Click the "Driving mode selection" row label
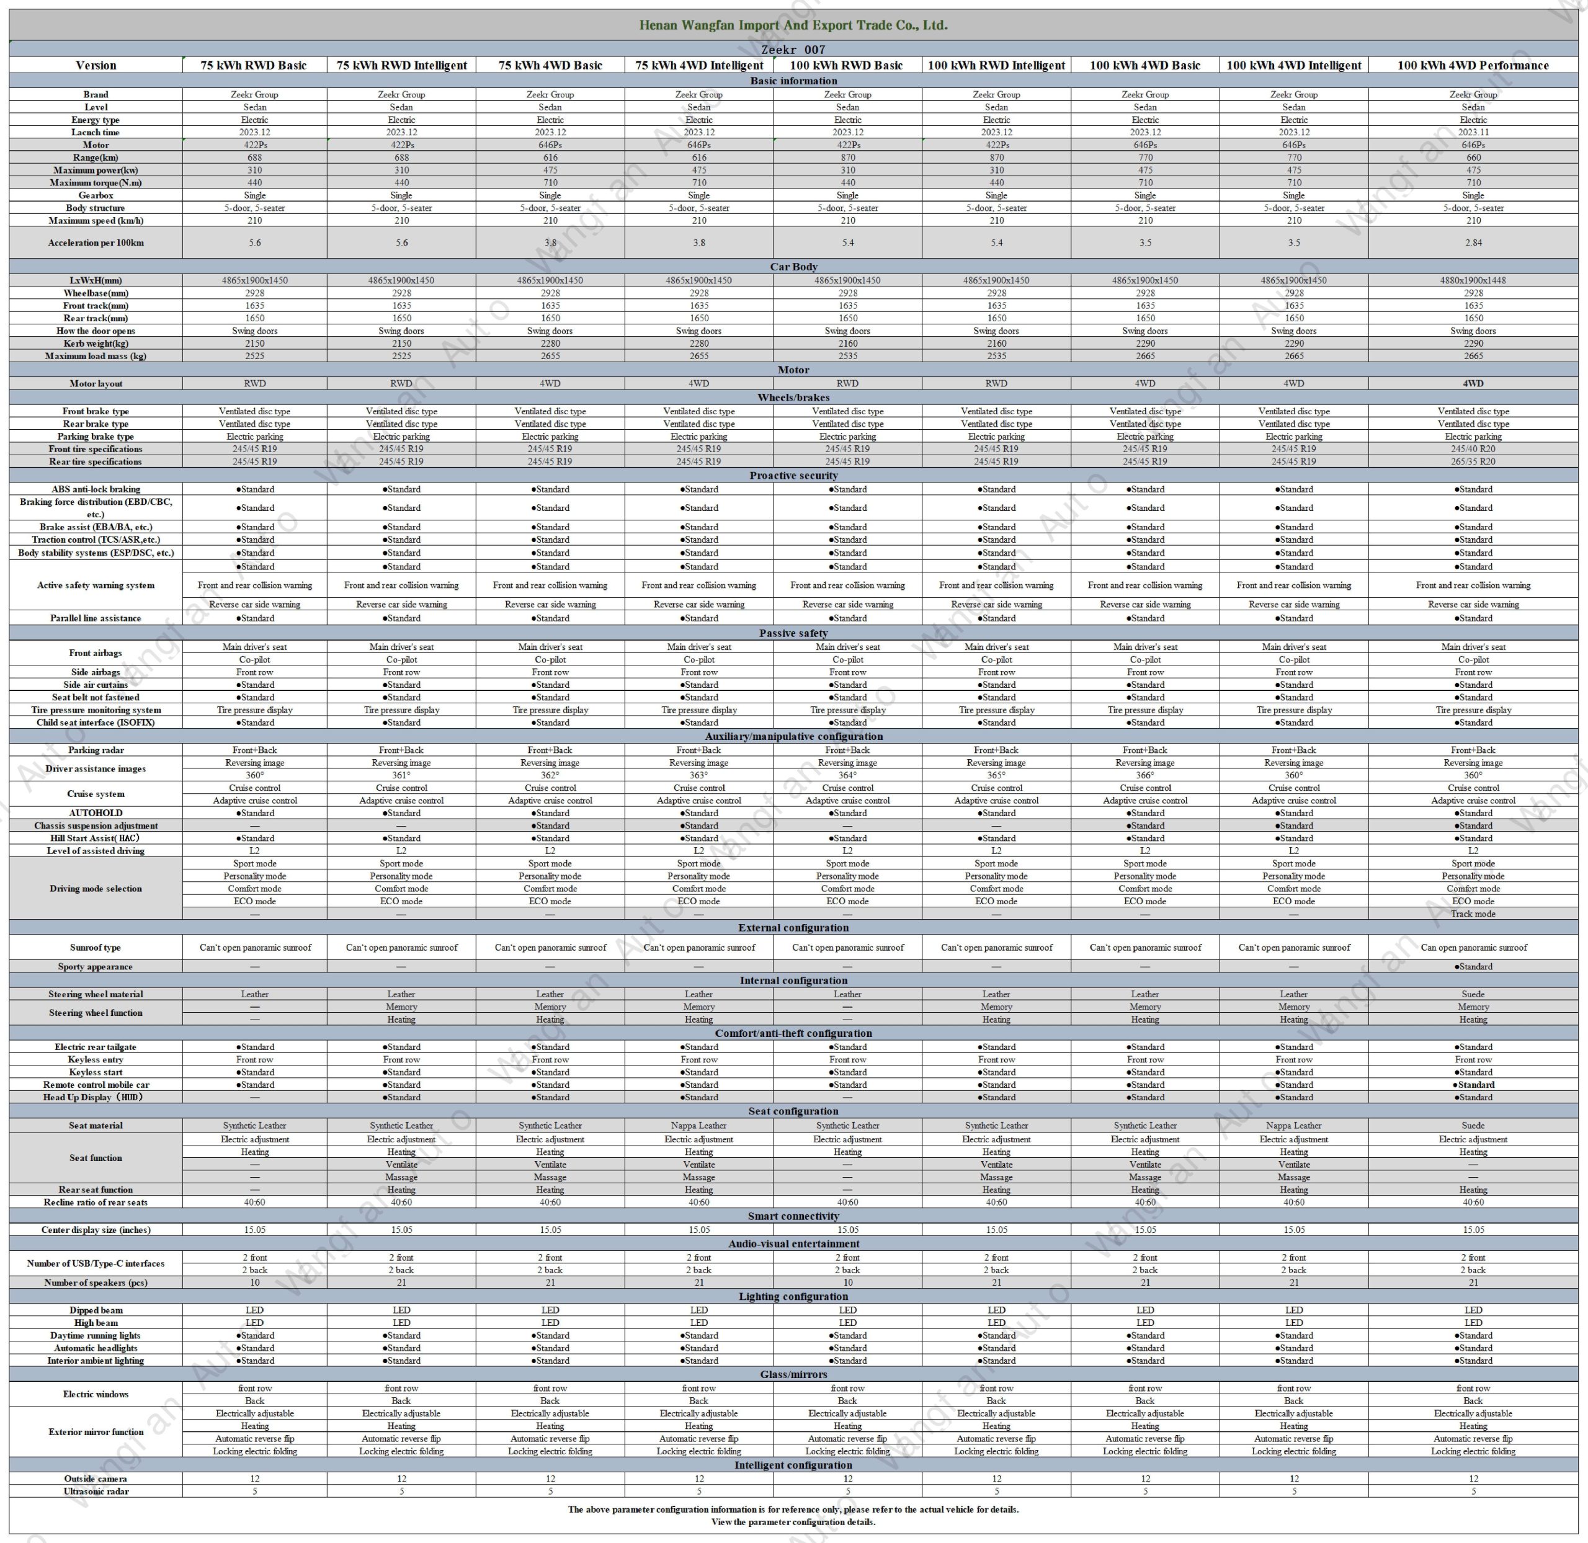Image resolution: width=1588 pixels, height=1543 pixels. (96, 888)
